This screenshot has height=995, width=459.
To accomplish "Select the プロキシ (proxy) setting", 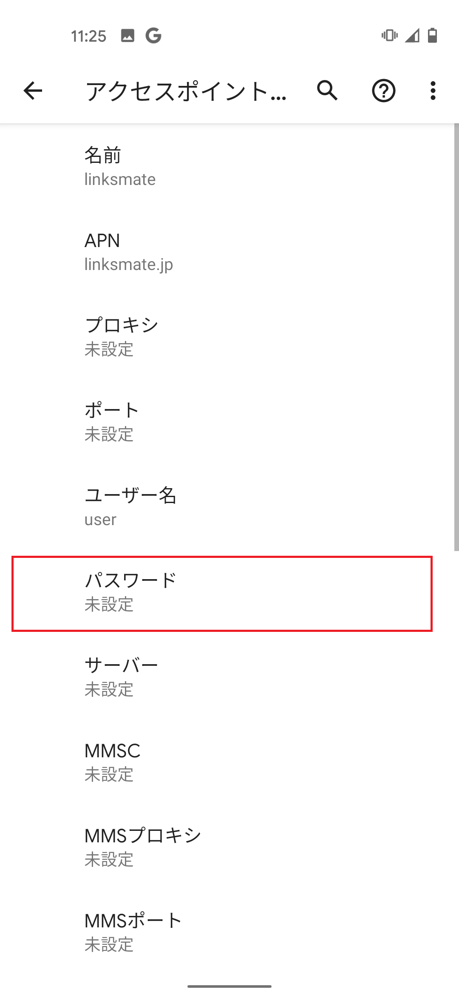I will pyautogui.click(x=229, y=337).
